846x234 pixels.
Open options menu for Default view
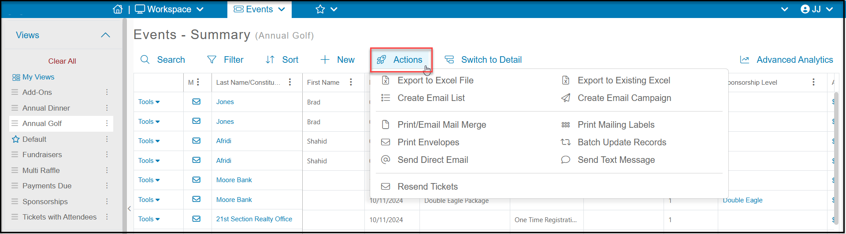107,139
